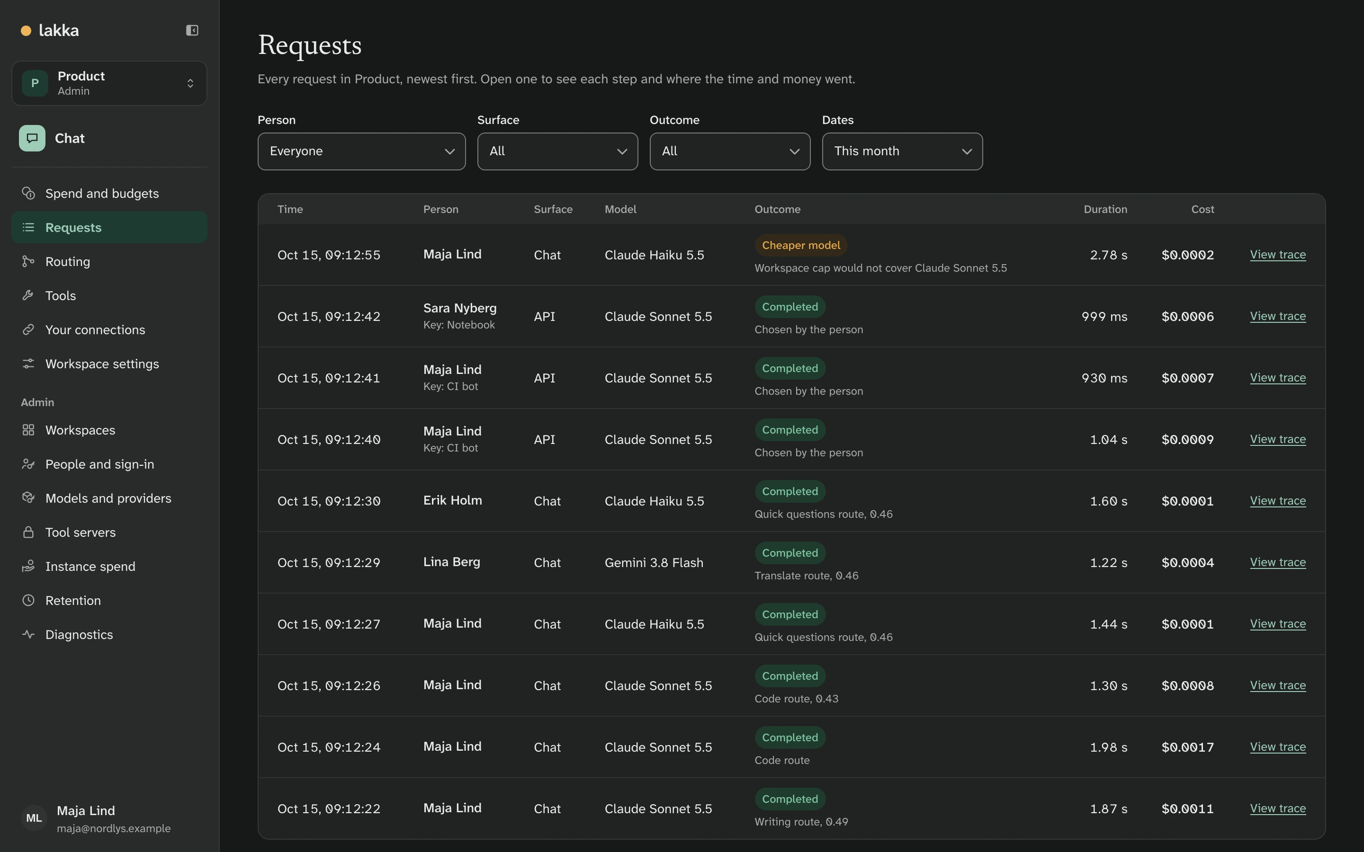Image resolution: width=1364 pixels, height=852 pixels.
Task: Click the Workspace settings sliders icon
Action: (x=28, y=364)
